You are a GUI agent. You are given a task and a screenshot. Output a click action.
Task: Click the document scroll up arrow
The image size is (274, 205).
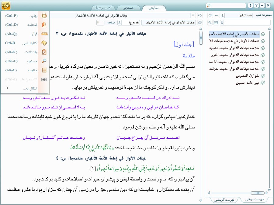pyautogui.click(x=201, y=29)
